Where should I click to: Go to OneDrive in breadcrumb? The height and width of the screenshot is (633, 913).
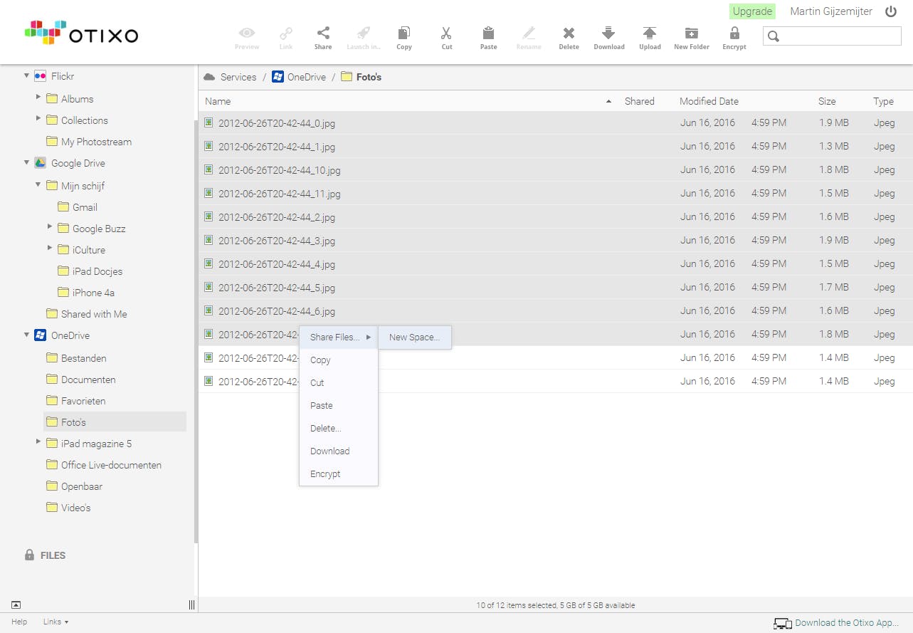click(x=307, y=77)
